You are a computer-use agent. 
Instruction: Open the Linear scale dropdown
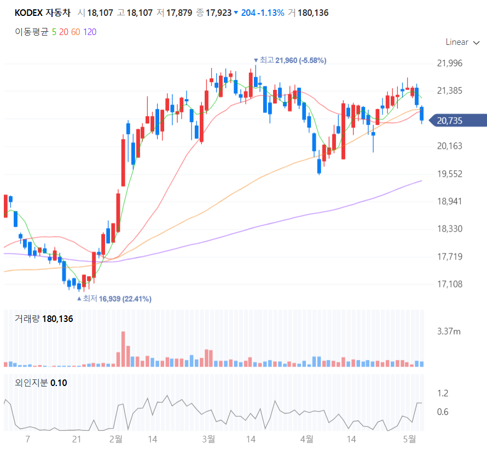tap(462, 42)
